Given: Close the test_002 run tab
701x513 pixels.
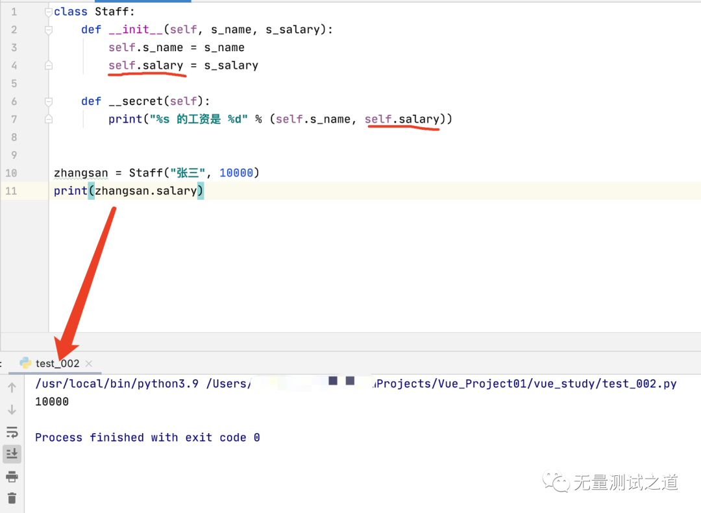Looking at the screenshot, I should 88,363.
